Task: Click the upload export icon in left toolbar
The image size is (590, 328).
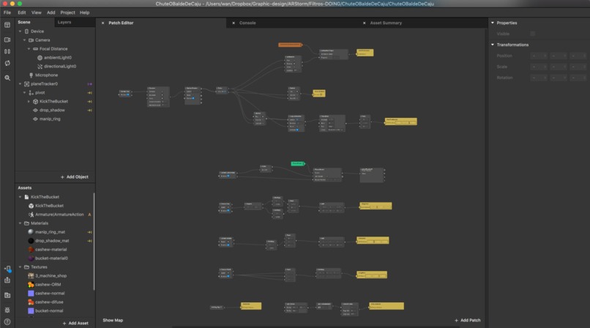Action: pos(7,280)
